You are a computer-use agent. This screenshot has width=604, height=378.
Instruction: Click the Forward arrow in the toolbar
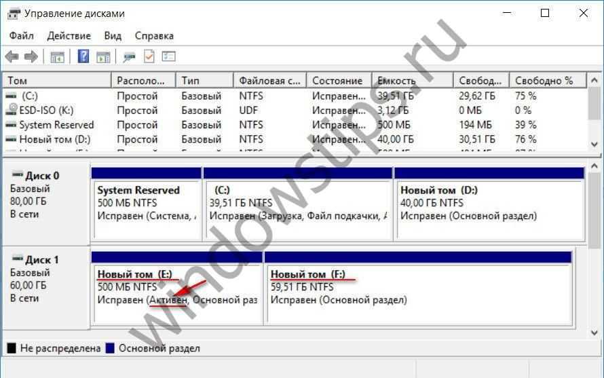[31, 56]
